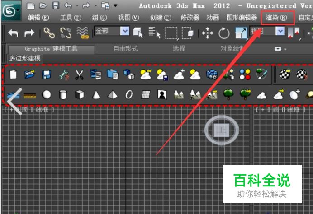Open the 编辑(E) menu
Viewport: 313px width, 214px height.
(38, 18)
